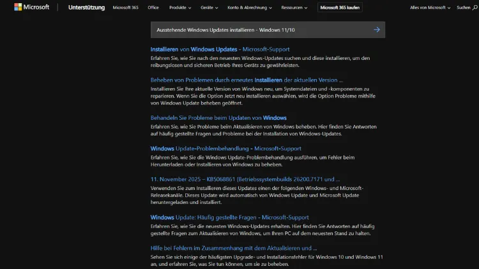Expand the Produkte dropdown
479x269 pixels.
point(180,8)
